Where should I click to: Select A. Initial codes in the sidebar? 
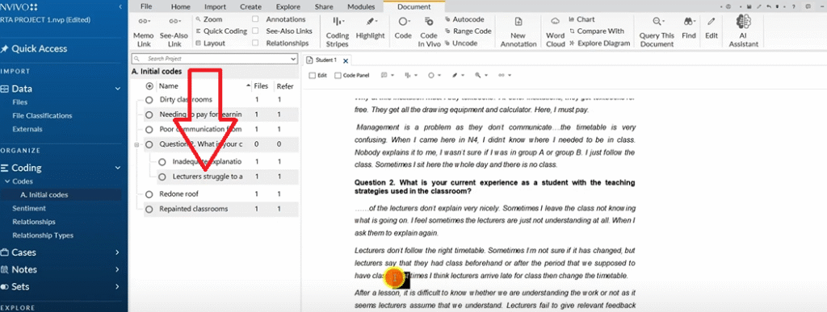tap(44, 194)
